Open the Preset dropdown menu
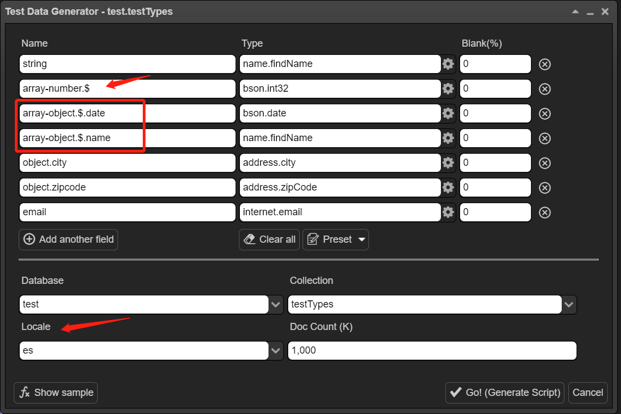This screenshot has width=621, height=414. click(336, 239)
